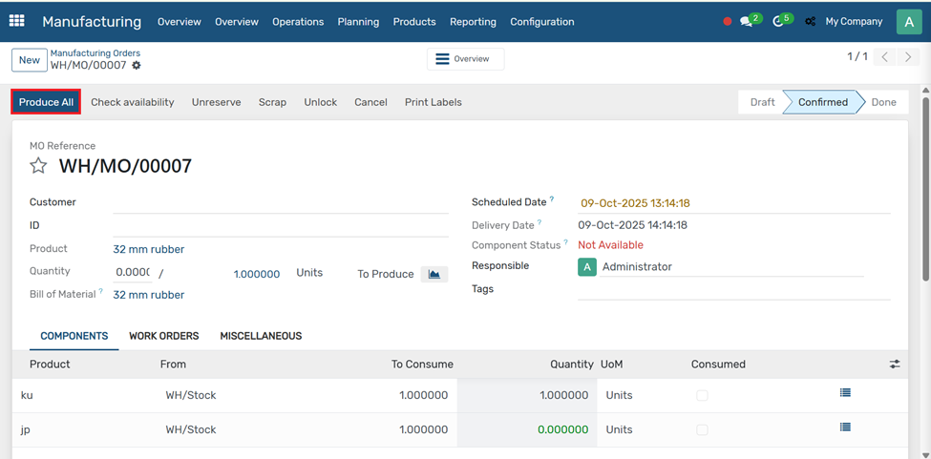Open detailed operations list icon for ku

coord(845,393)
